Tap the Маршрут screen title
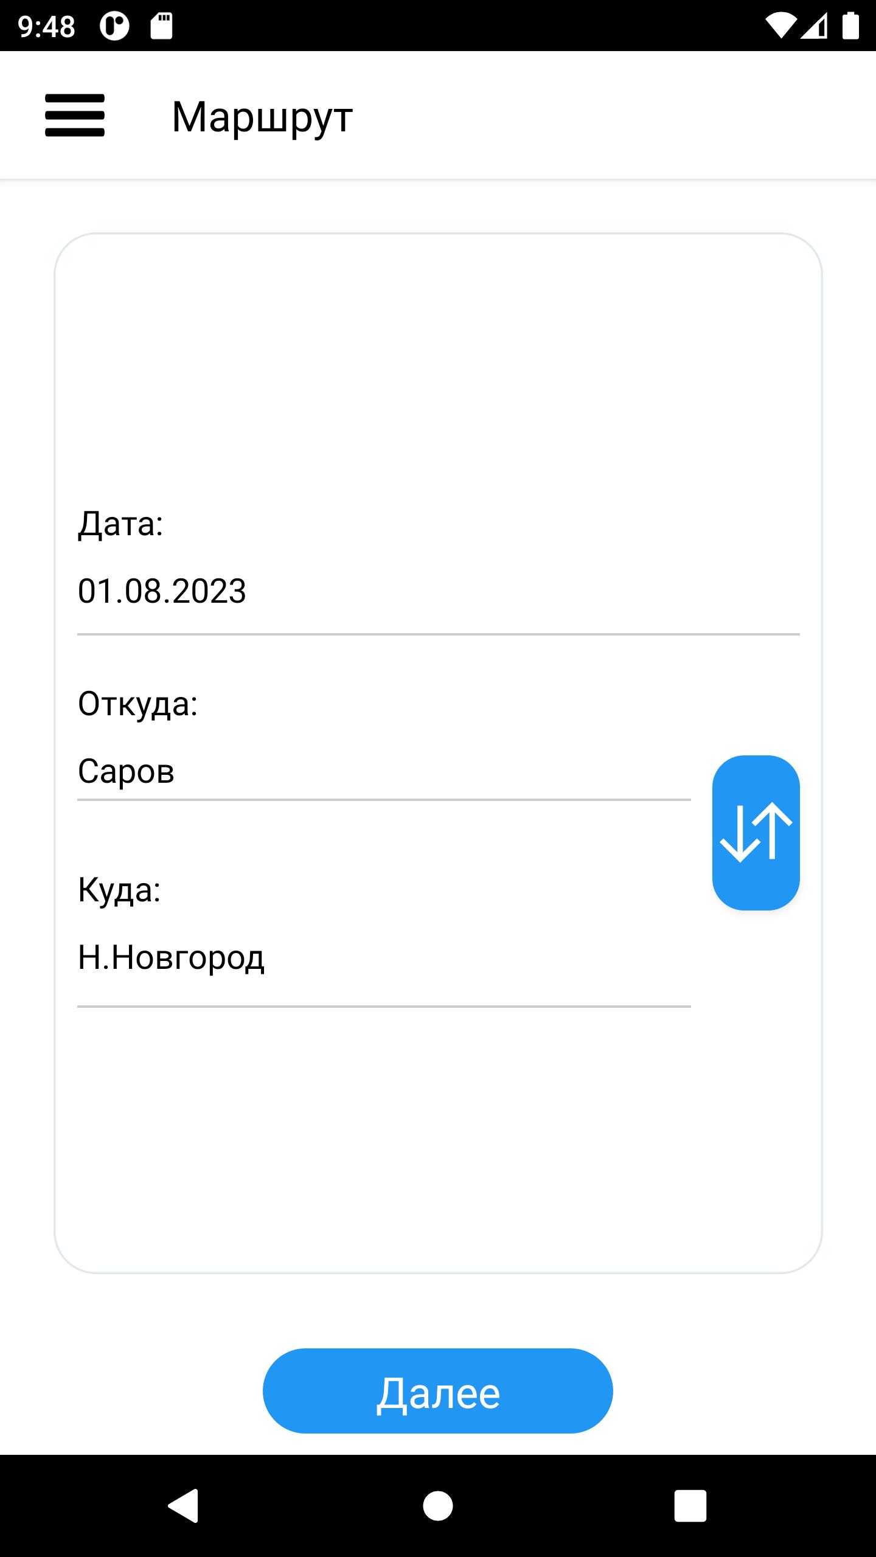Viewport: 876px width, 1557px height. click(x=262, y=116)
